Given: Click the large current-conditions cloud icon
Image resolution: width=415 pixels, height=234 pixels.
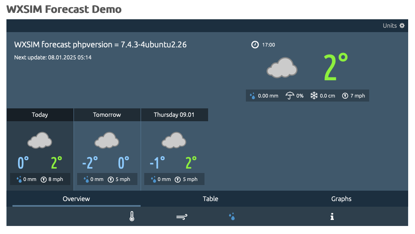Looking at the screenshot, I should click(282, 68).
